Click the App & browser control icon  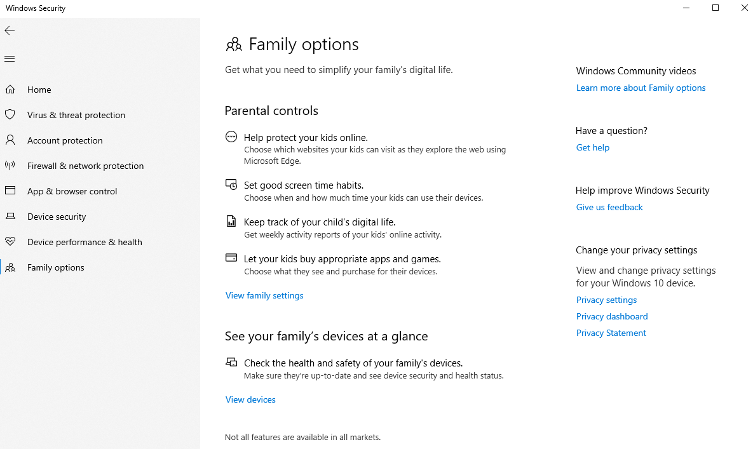click(x=9, y=191)
